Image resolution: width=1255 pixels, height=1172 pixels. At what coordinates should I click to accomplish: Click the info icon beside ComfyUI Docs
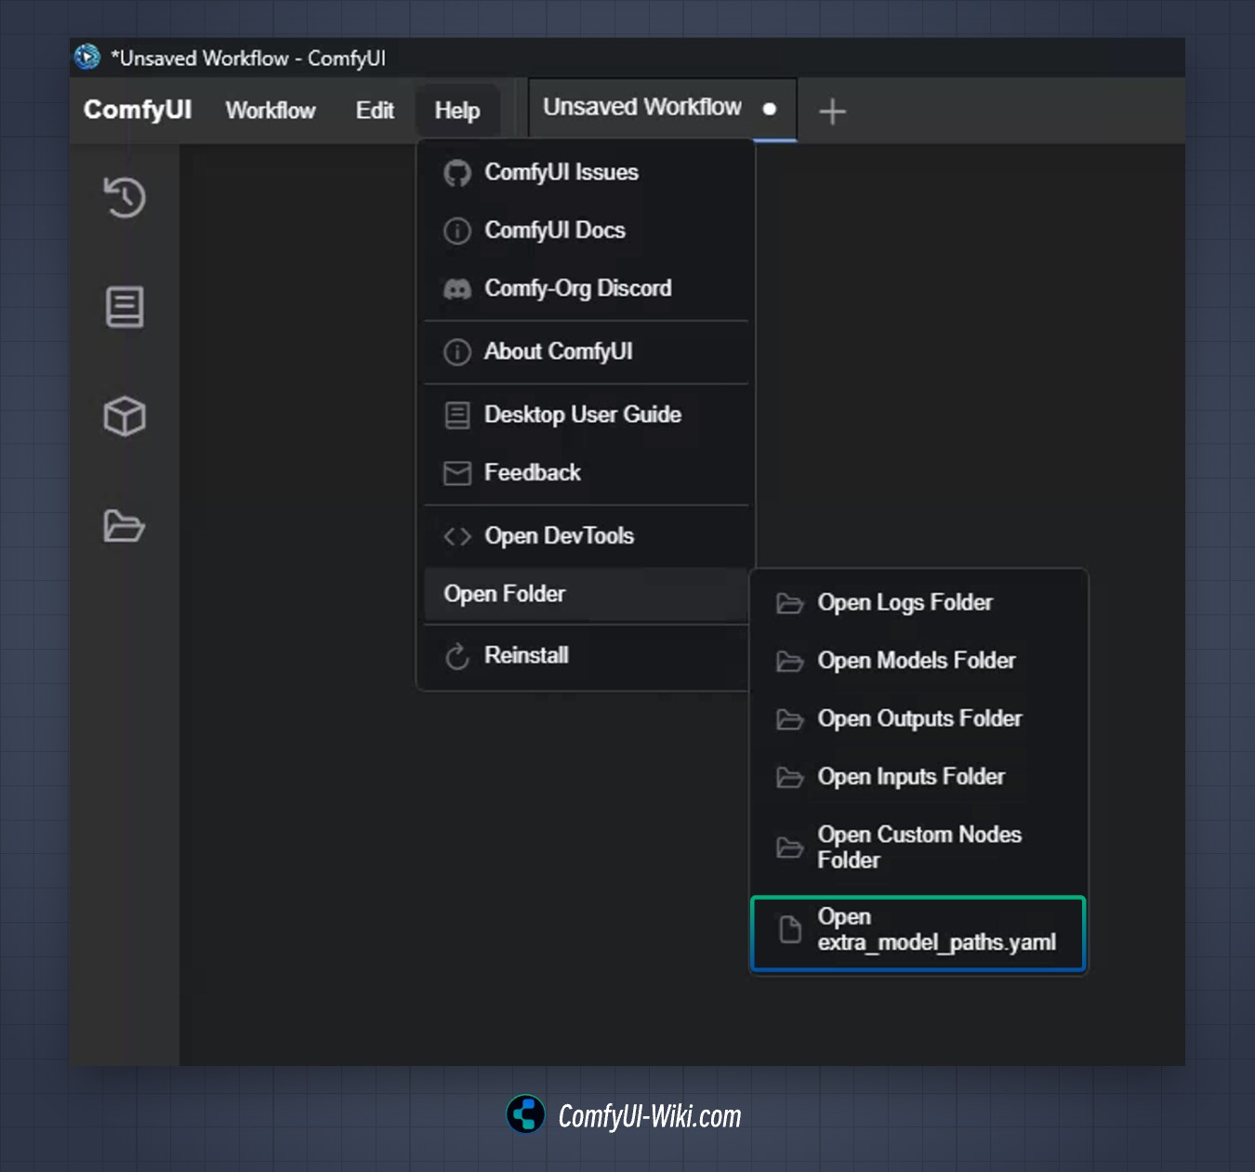[x=457, y=230]
